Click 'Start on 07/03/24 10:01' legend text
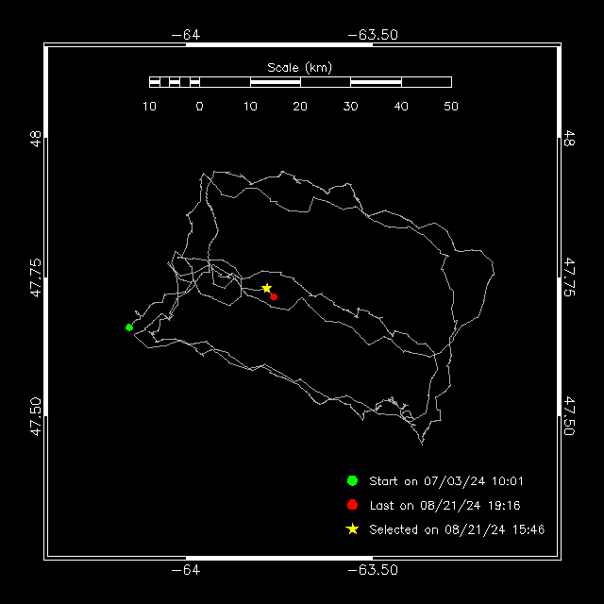 point(446,481)
